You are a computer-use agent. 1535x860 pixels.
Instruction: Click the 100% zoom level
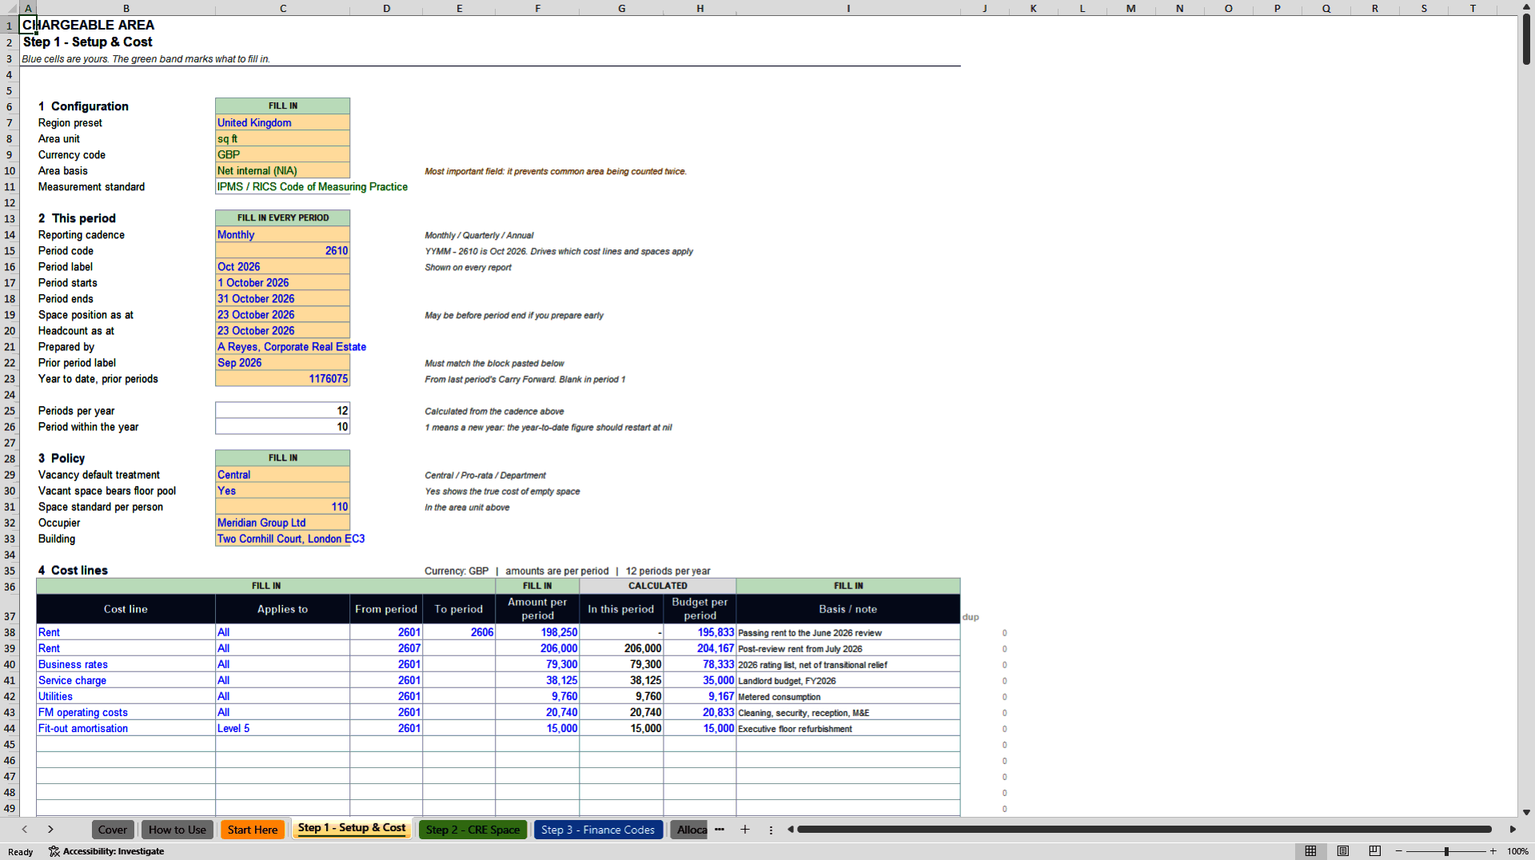(1517, 851)
